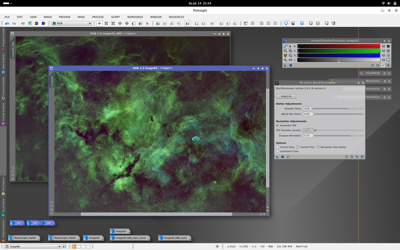Click the Select AI button

(286, 96)
